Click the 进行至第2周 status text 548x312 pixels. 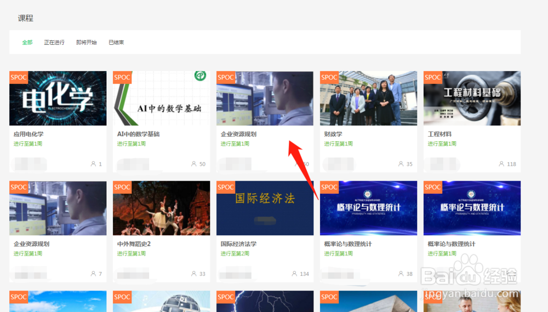pyautogui.click(x=235, y=253)
